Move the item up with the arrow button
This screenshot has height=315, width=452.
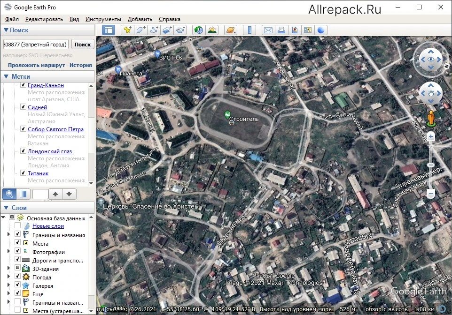coord(55,194)
